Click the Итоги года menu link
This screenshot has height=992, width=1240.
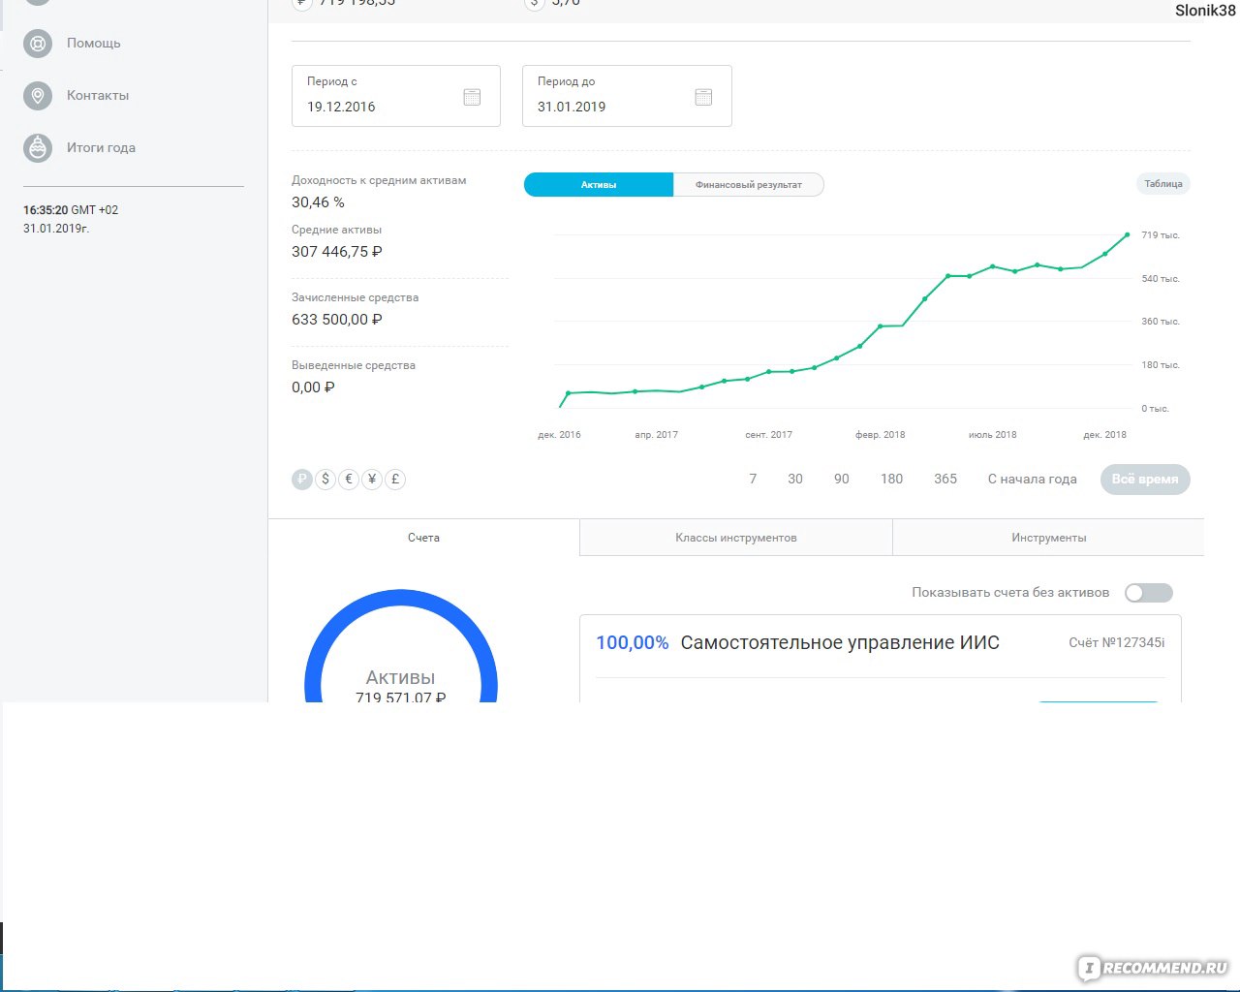(x=101, y=148)
